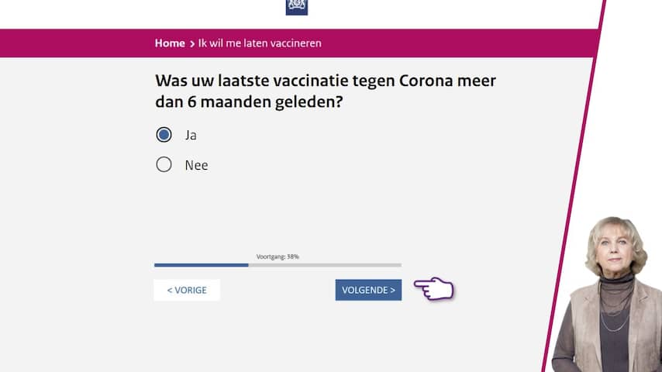The height and width of the screenshot is (372, 662).
Task: Click the Rijksoverheid logo at top
Action: 297,6
